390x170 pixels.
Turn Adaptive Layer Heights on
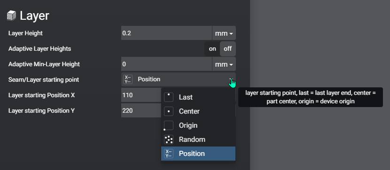(212, 49)
